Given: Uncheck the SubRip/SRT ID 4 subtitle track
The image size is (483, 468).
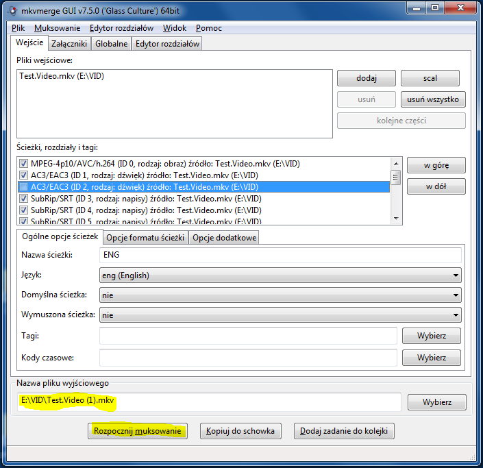Looking at the screenshot, I should coord(23,210).
